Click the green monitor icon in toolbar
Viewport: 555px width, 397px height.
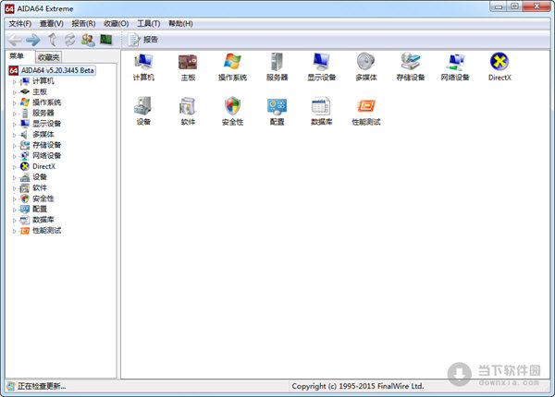105,40
